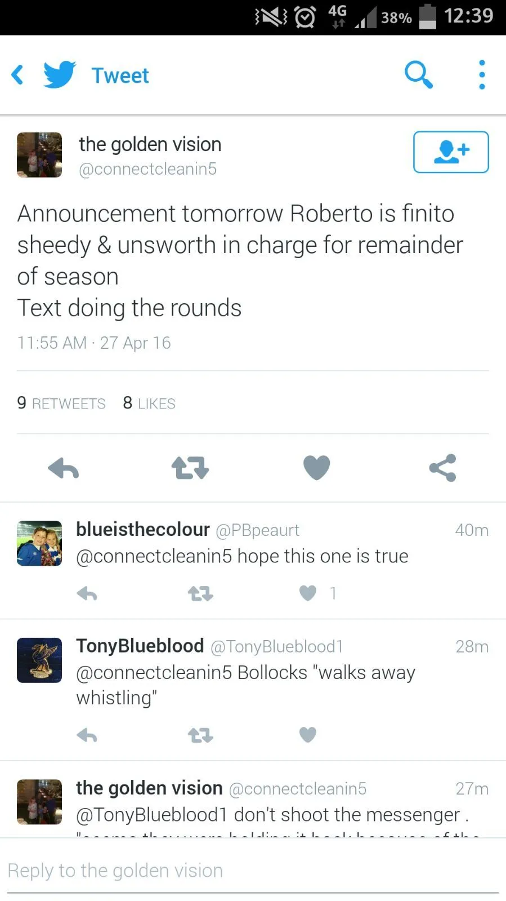Retweet TonyBlueblood's reply
The height and width of the screenshot is (901, 506).
tap(200, 735)
